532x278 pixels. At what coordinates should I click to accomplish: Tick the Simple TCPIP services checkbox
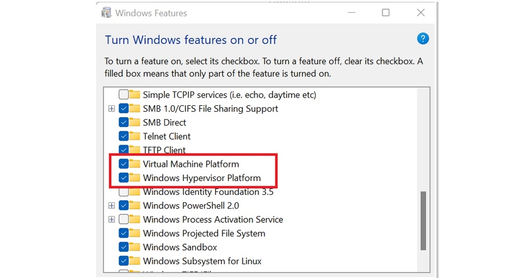pyautogui.click(x=124, y=95)
